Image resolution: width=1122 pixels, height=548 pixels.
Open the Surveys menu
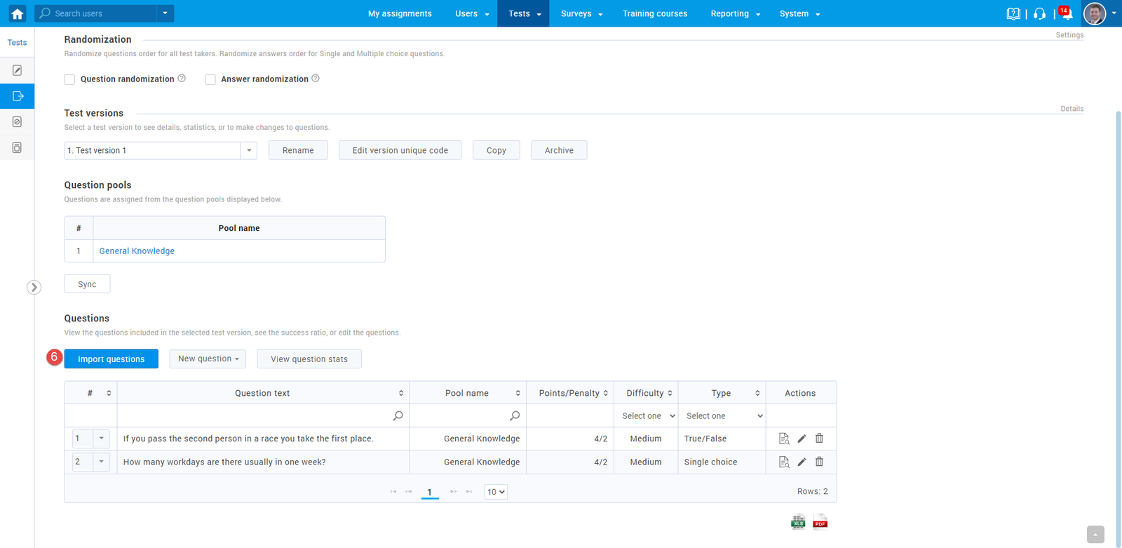581,13
